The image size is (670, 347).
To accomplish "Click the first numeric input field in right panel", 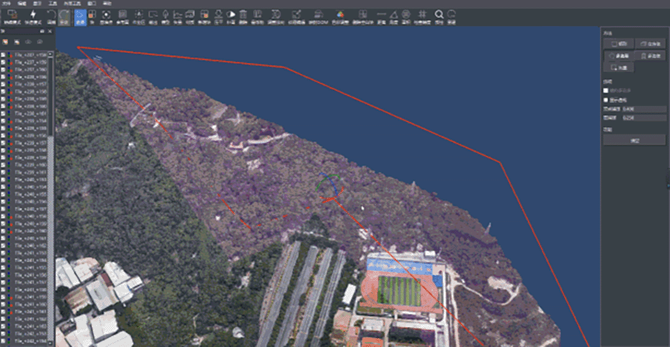I will coord(635,109).
